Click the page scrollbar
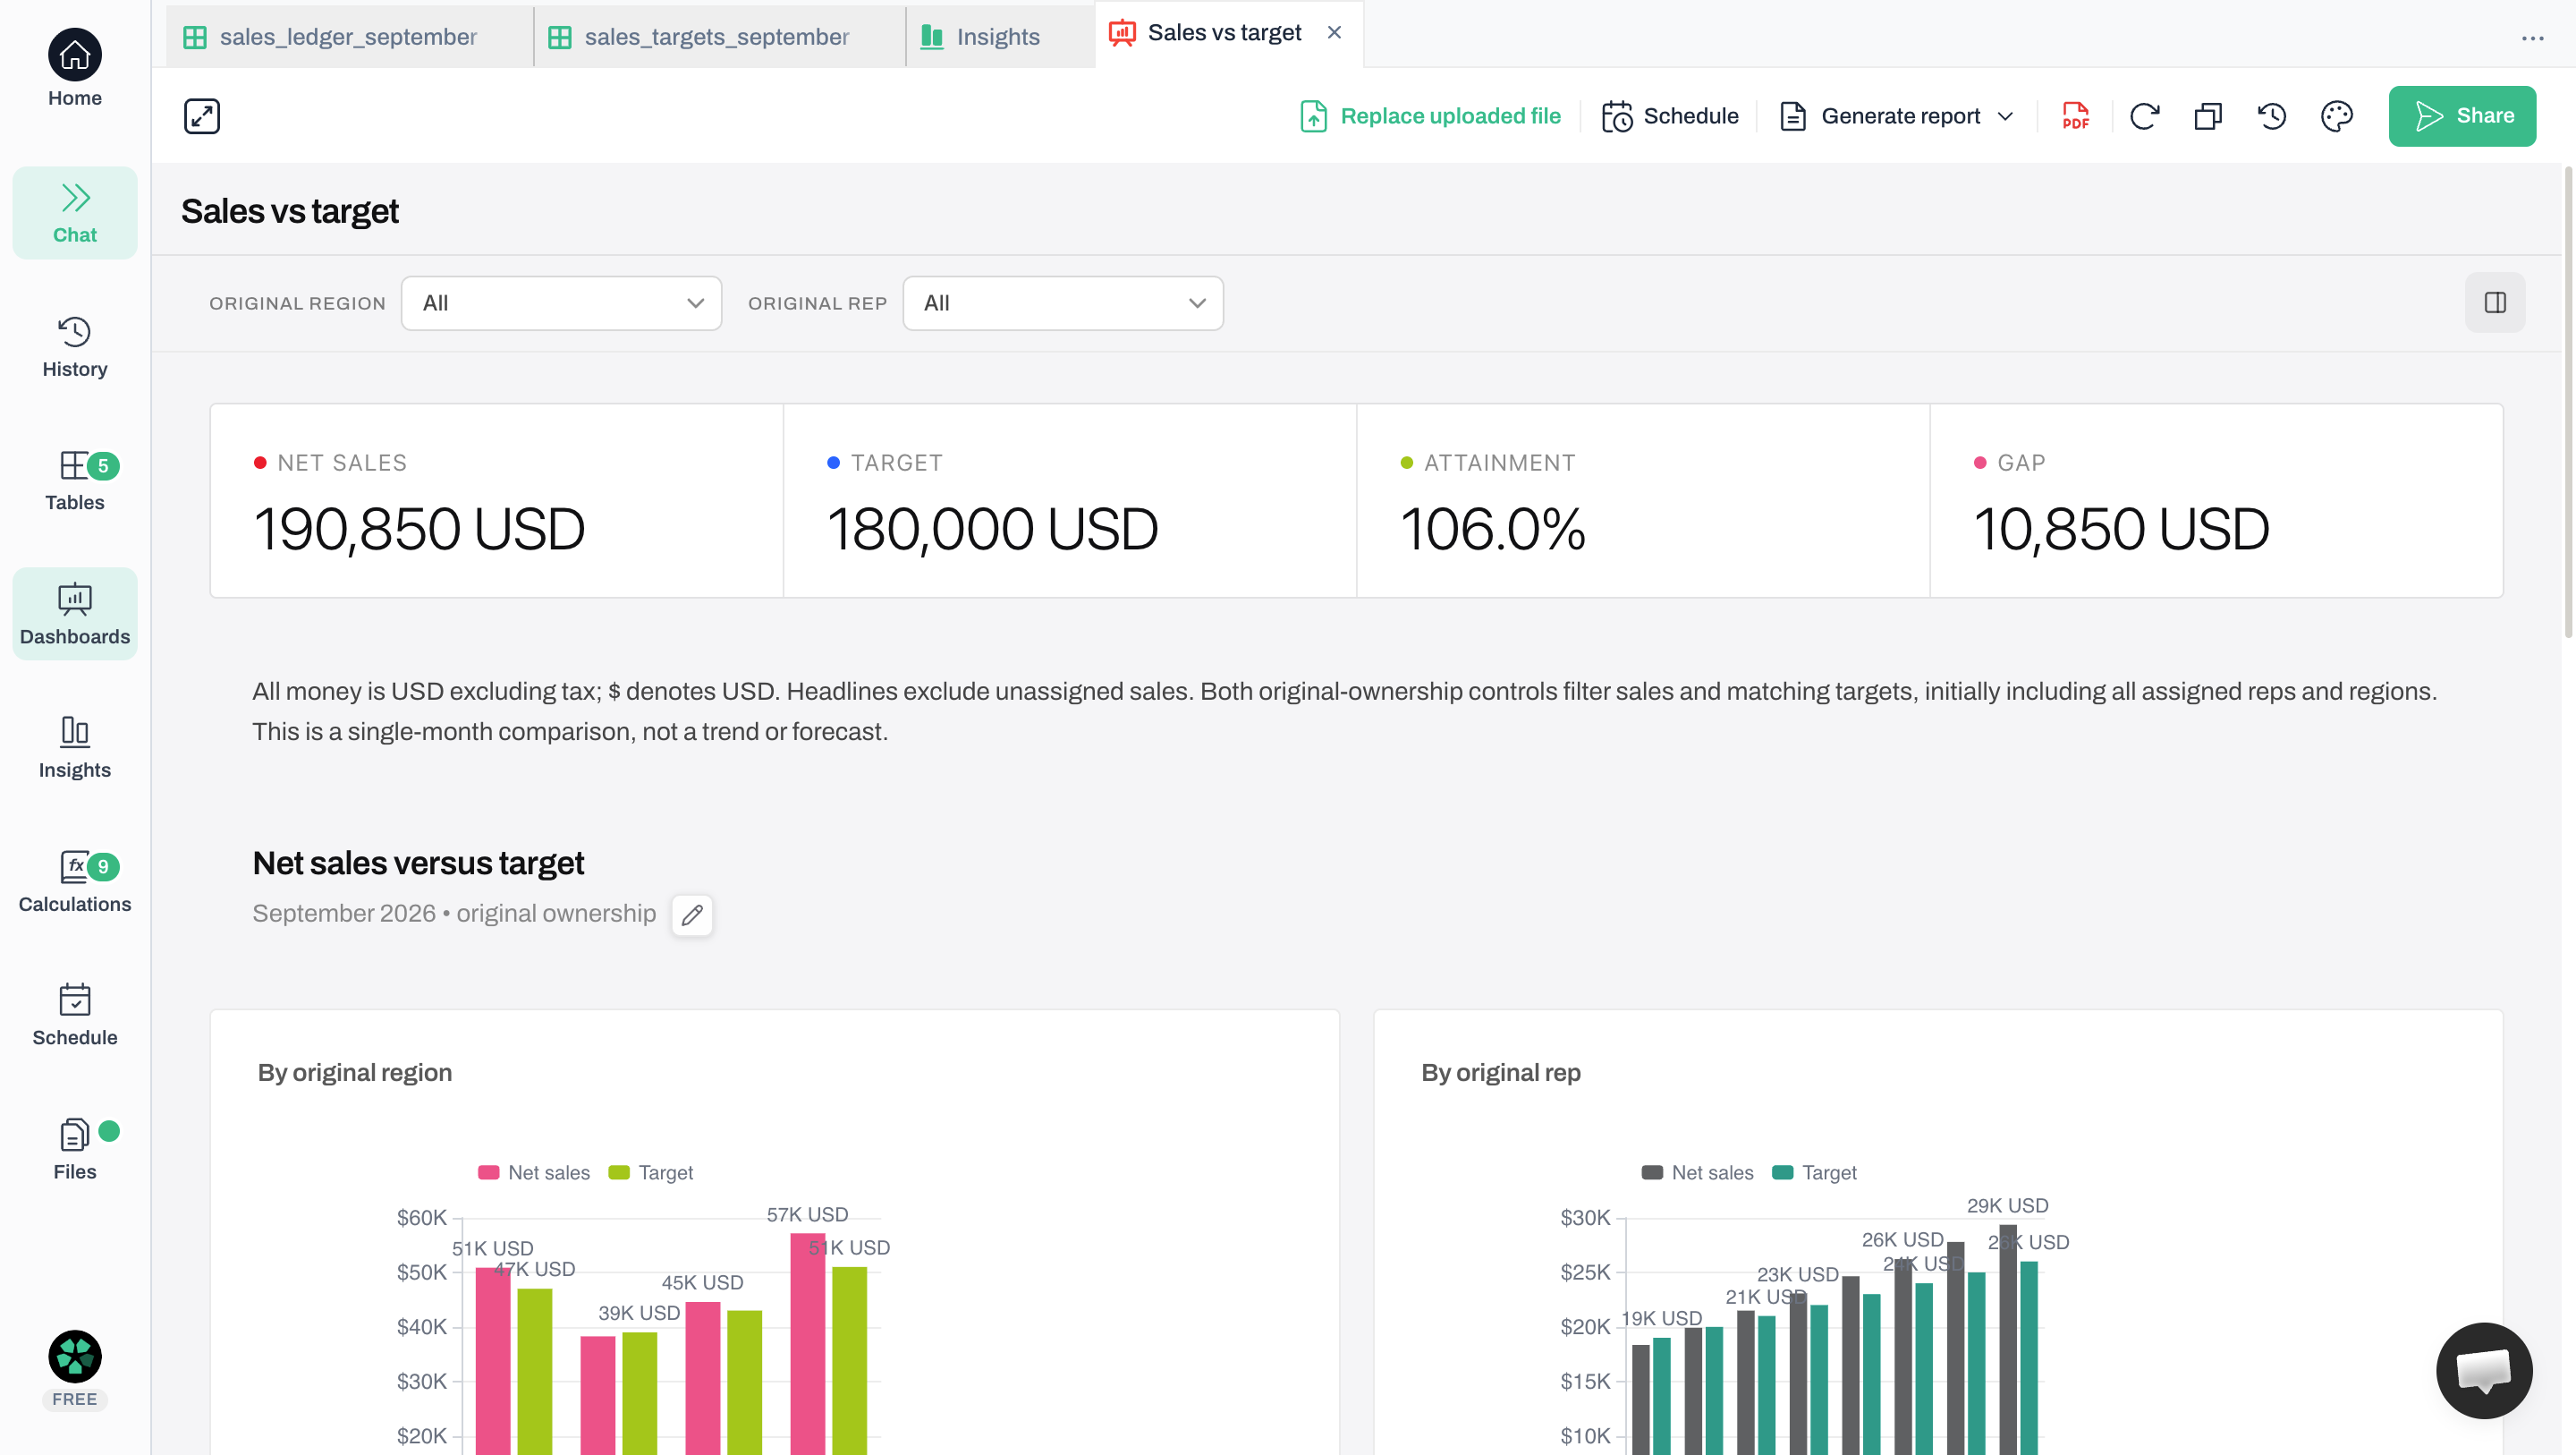This screenshot has height=1455, width=2576. pos(2566,403)
